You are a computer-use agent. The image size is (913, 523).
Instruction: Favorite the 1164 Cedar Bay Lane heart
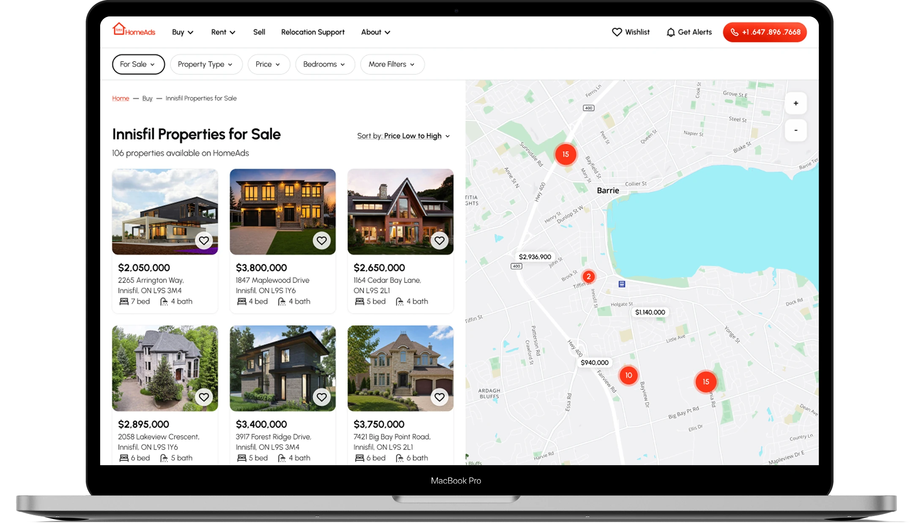coord(440,240)
